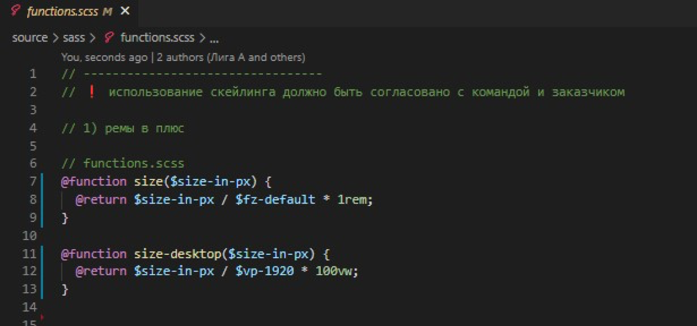
Task: Close the functions.scss editor tab
Action: (125, 11)
